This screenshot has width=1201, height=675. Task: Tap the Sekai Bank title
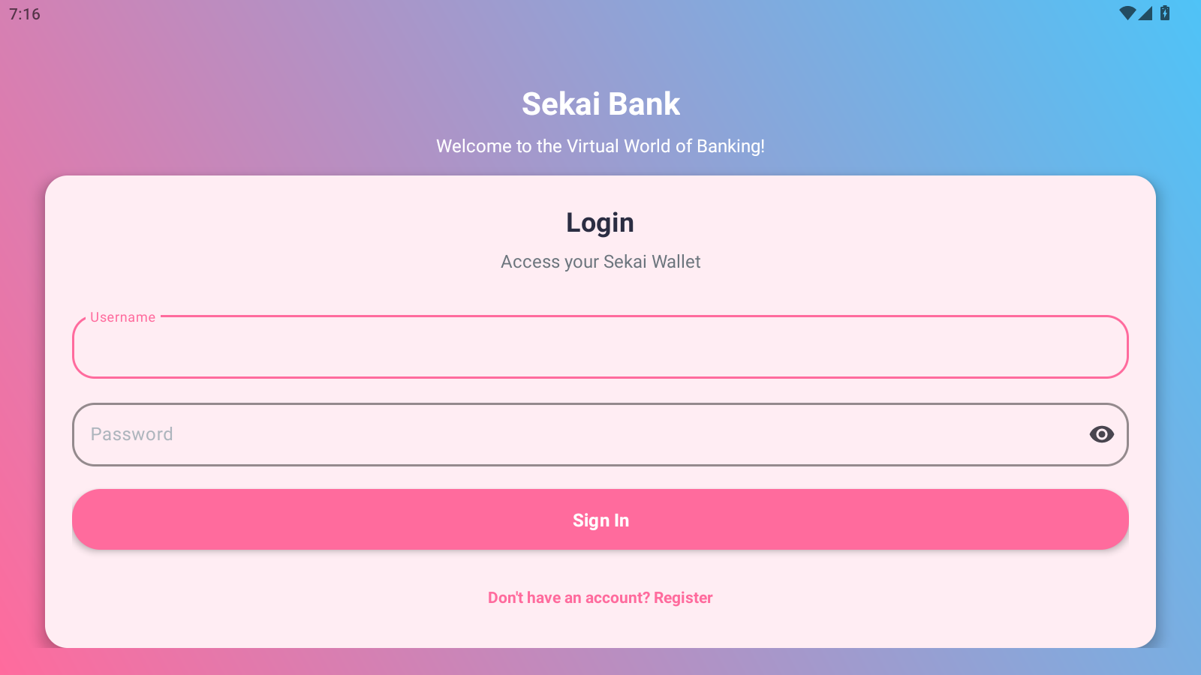pos(600,103)
